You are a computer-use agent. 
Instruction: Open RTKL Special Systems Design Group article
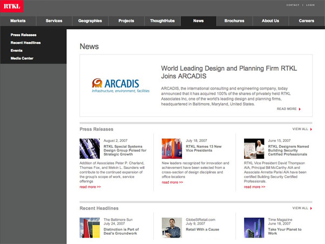(x=125, y=151)
